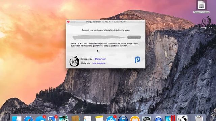The image size is (216, 121).
Task: Open Reminders from the dock
Action: pos(87,119)
